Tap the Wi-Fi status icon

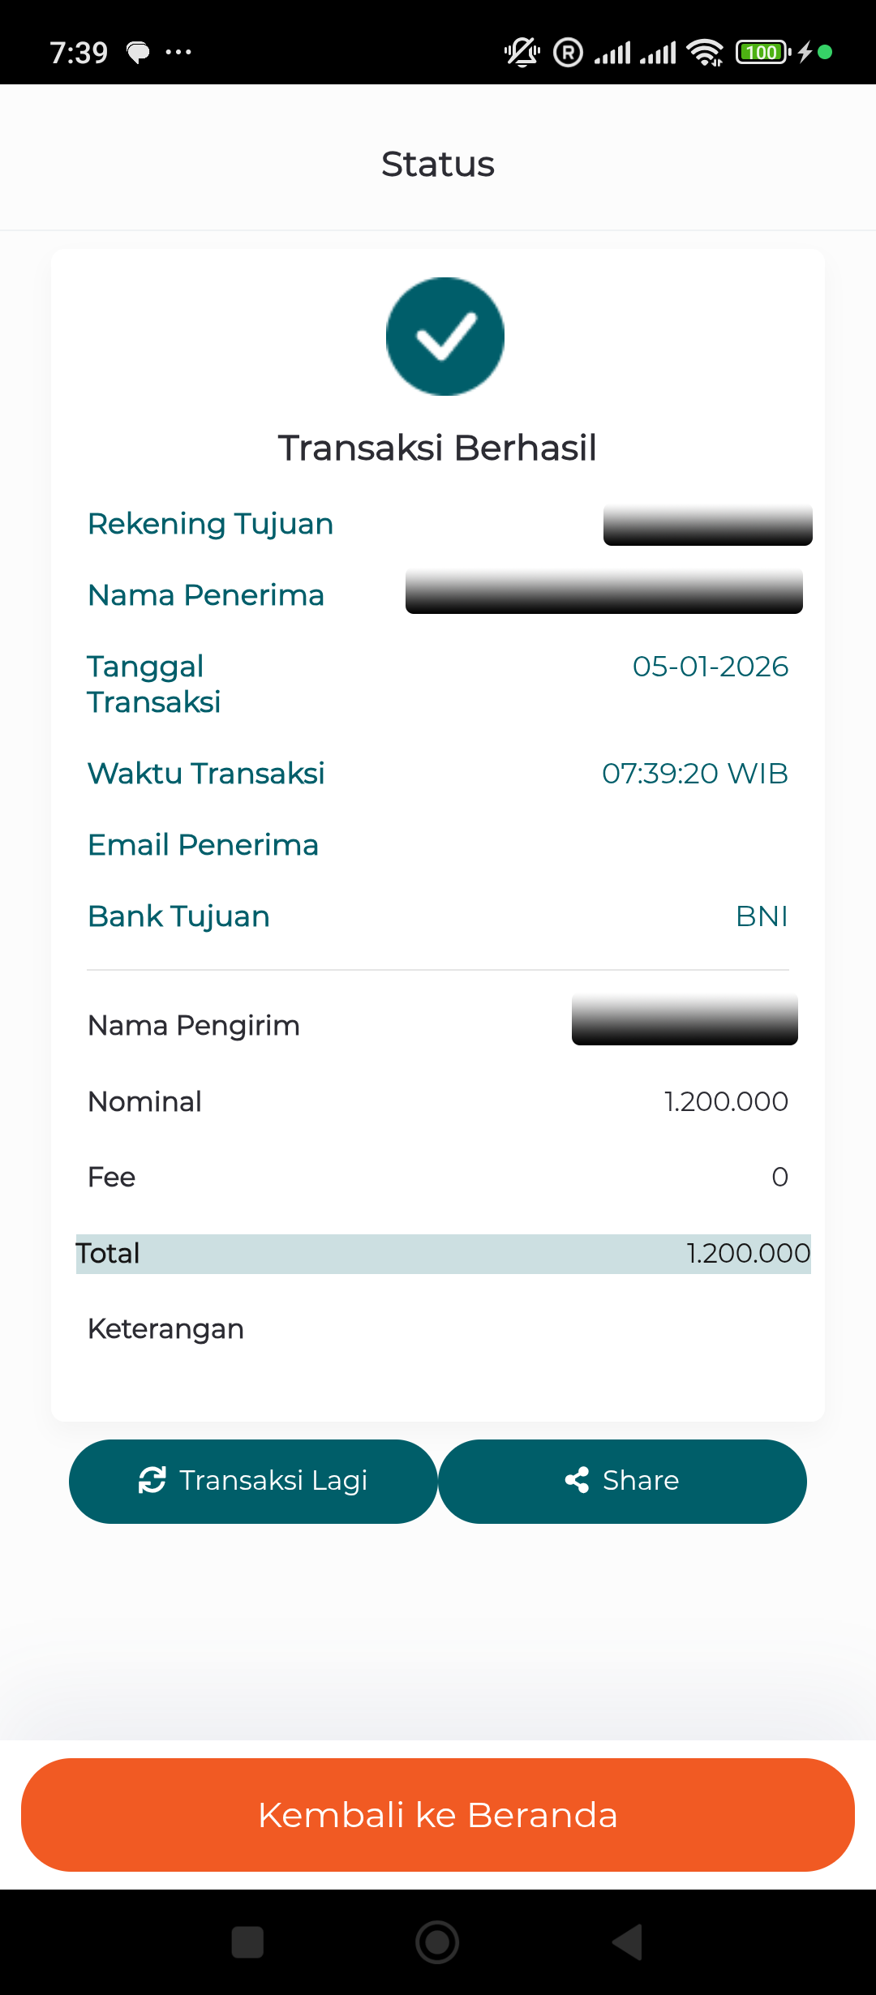pyautogui.click(x=704, y=53)
